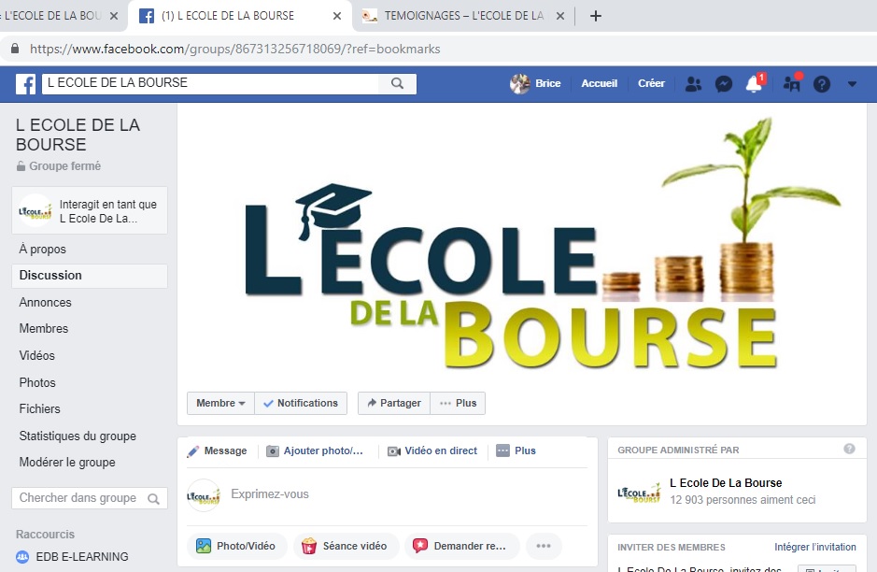Click the Facebook search field
The width and height of the screenshot is (877, 572).
click(x=210, y=83)
